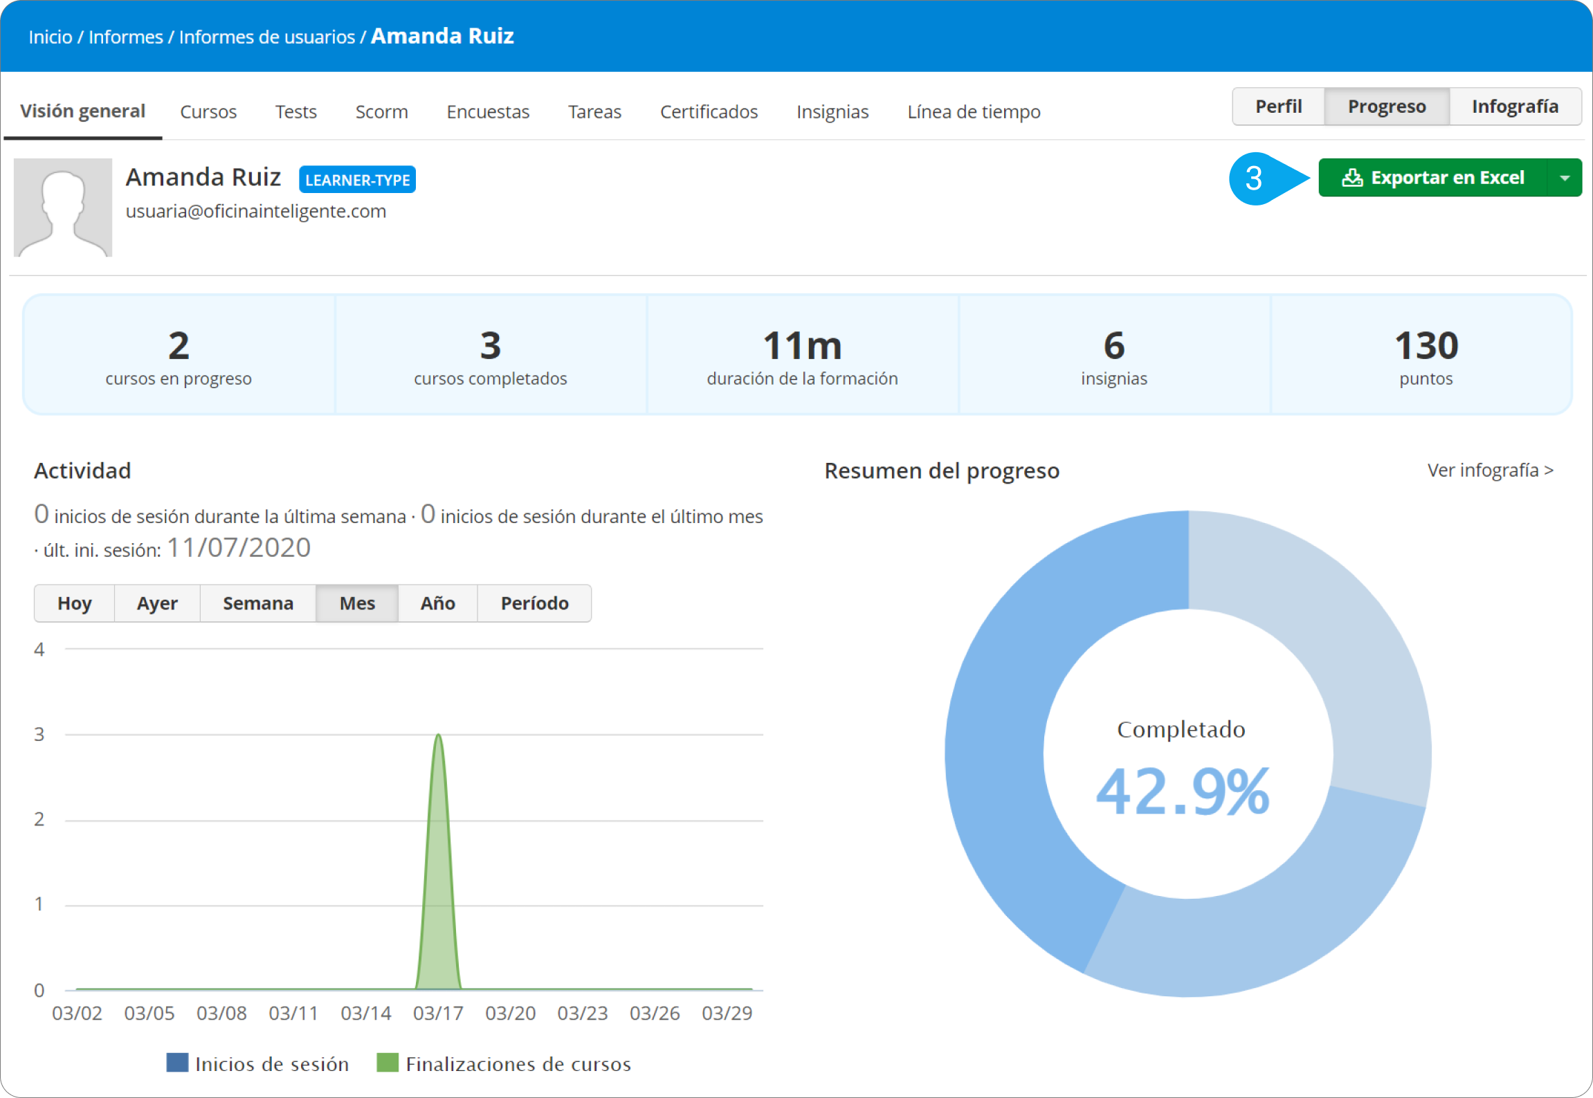Toggle the Inicios de sesión legend square
The image size is (1593, 1098).
point(177,1063)
